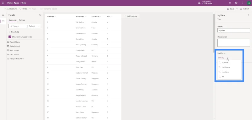Click Add column next to the table
The width and height of the screenshot is (252, 120).
click(130, 16)
